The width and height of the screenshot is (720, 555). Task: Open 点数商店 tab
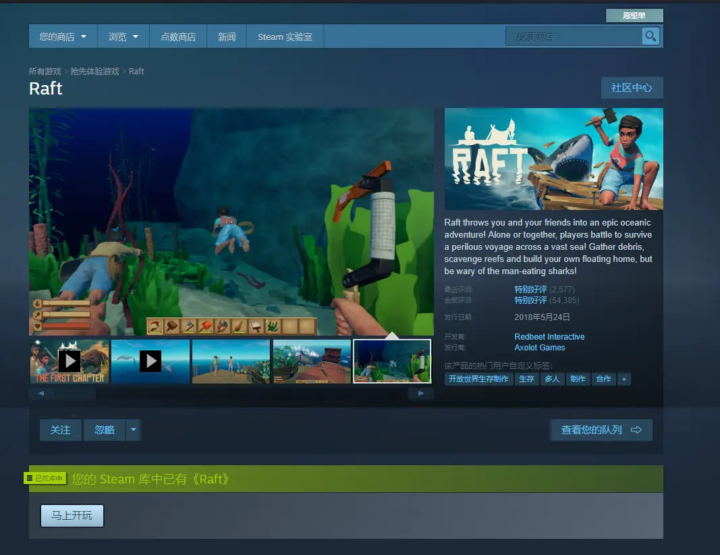[178, 36]
